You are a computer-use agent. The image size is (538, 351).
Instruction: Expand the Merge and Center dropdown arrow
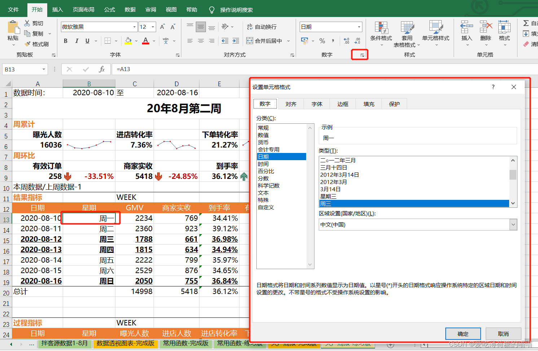288,41
